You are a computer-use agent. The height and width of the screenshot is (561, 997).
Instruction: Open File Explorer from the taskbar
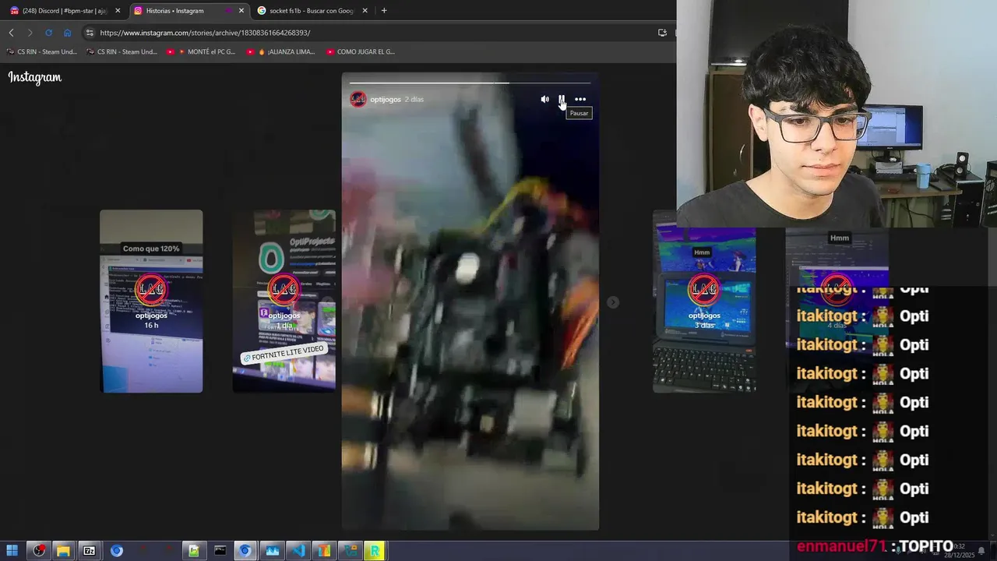(63, 551)
